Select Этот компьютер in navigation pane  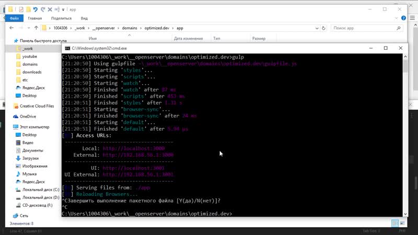(34, 127)
